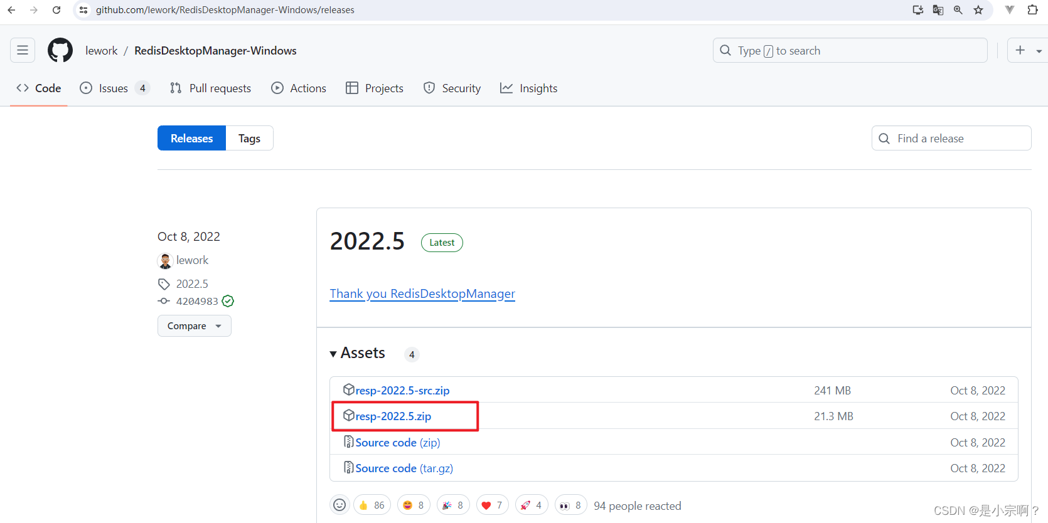Viewport: 1048px width, 523px height.
Task: Open RedisDesktopManager-Windows repository link
Action: click(x=215, y=51)
